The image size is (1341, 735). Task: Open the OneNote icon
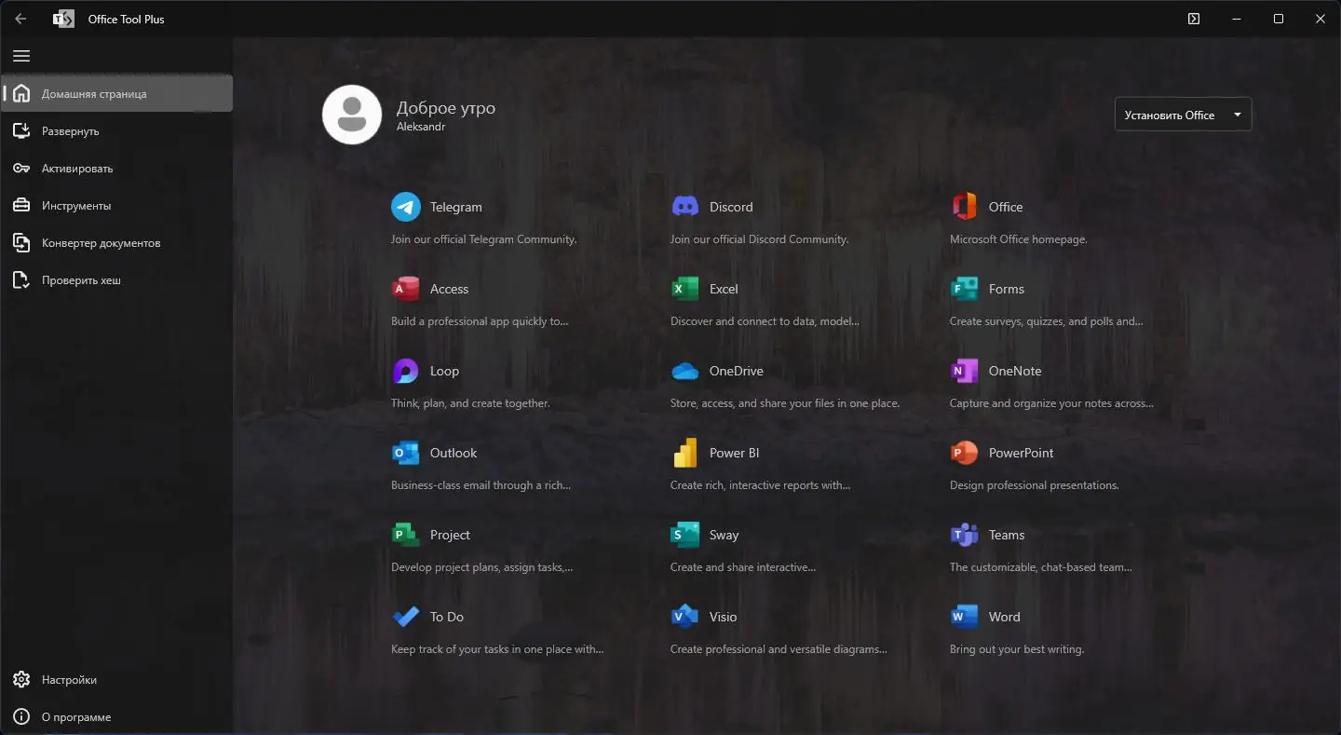[965, 371]
